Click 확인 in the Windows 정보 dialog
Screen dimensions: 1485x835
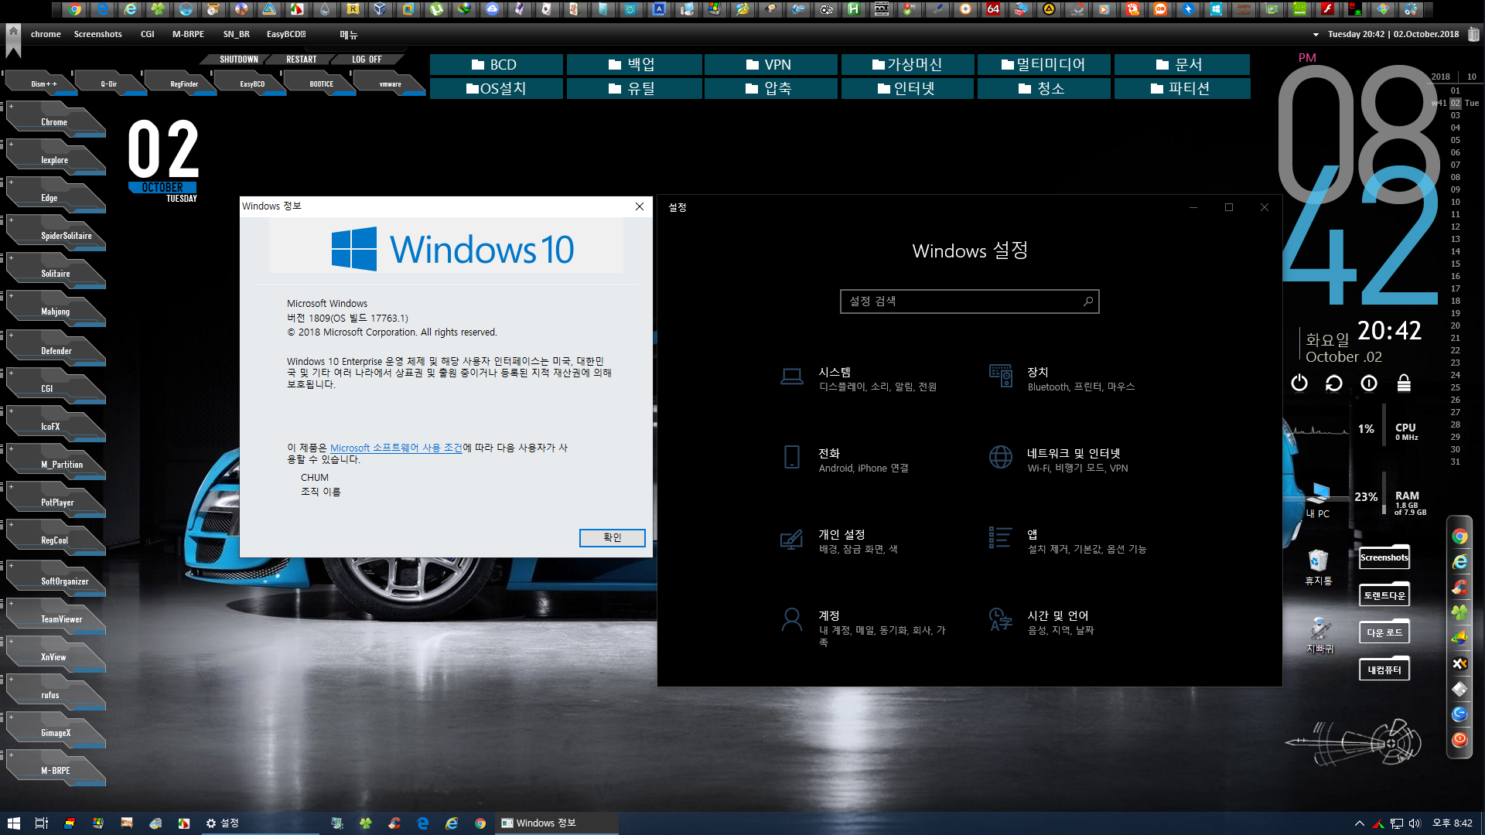pyautogui.click(x=612, y=537)
